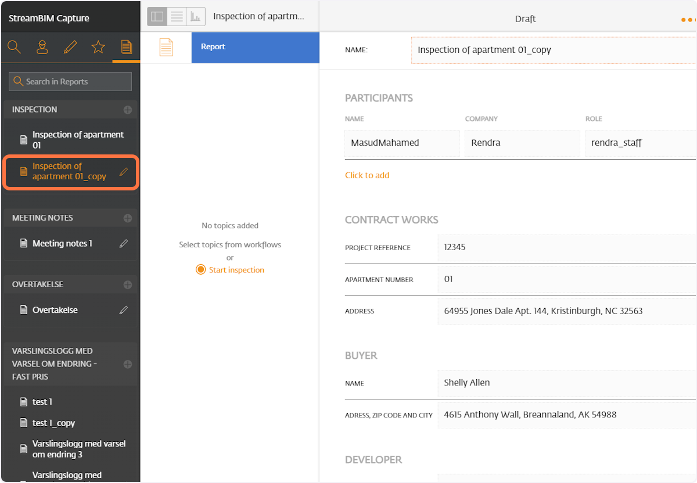Click the Click to add participant link
This screenshot has height=483, width=697.
(x=367, y=175)
